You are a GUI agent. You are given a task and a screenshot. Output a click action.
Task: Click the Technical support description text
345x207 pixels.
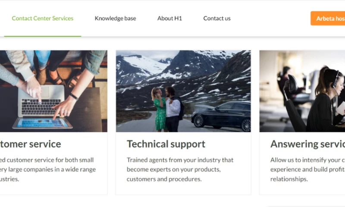pos(180,169)
